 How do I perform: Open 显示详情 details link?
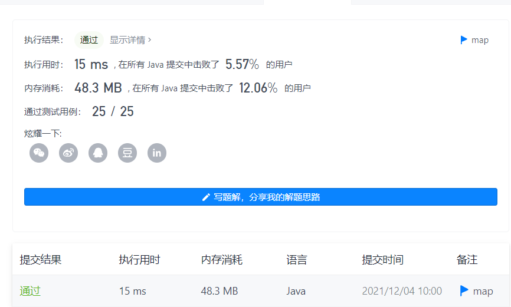[x=130, y=40]
